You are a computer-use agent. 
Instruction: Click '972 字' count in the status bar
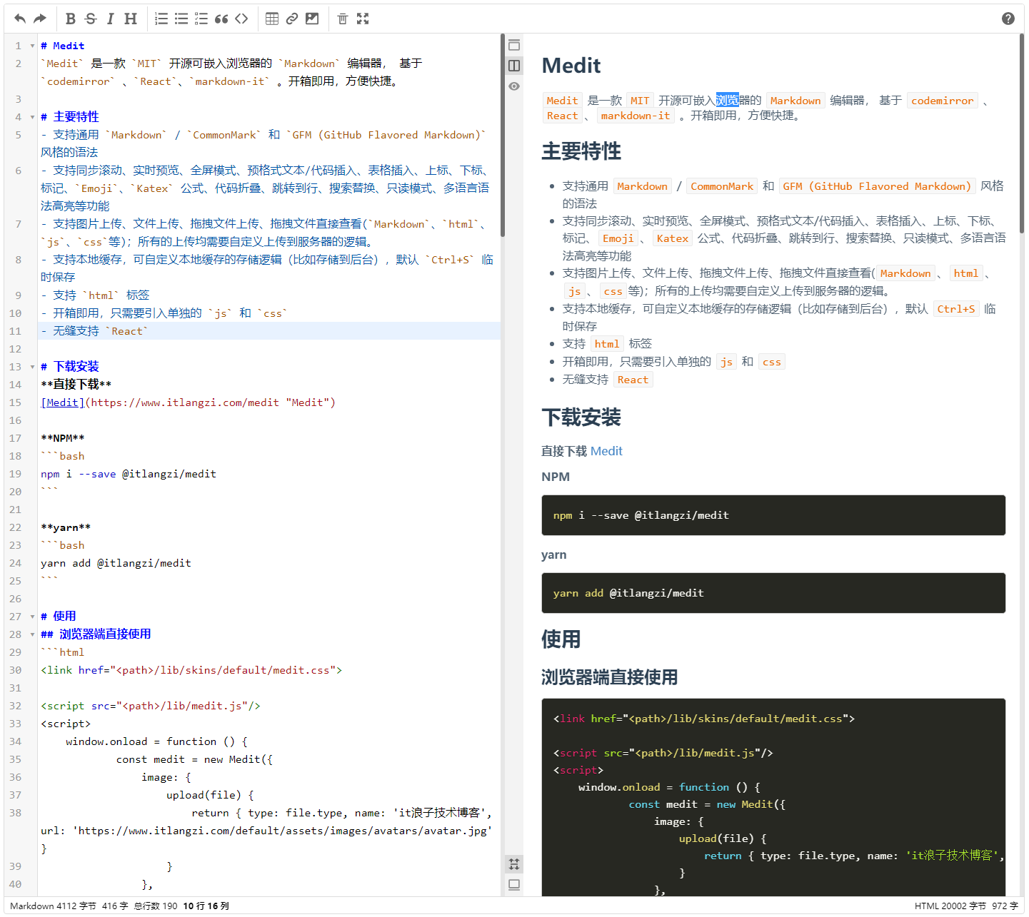1005,906
